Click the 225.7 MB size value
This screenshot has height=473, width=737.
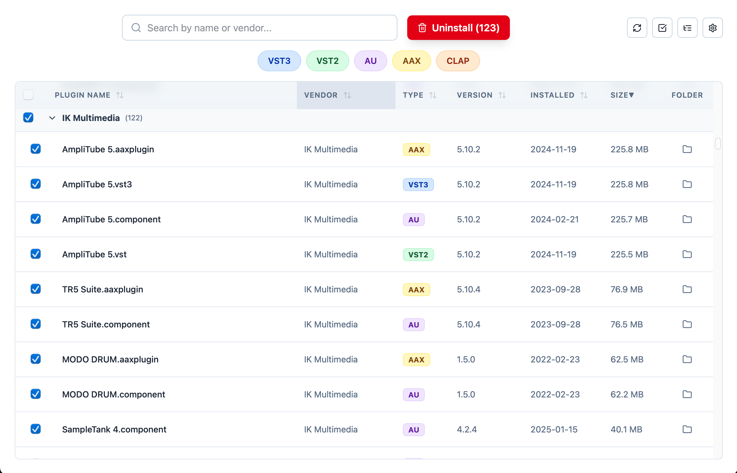(x=629, y=219)
